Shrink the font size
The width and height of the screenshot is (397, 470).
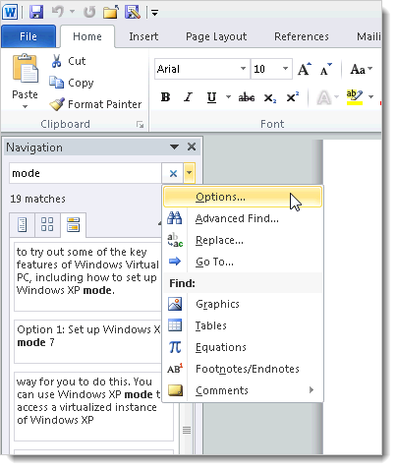tap(325, 69)
